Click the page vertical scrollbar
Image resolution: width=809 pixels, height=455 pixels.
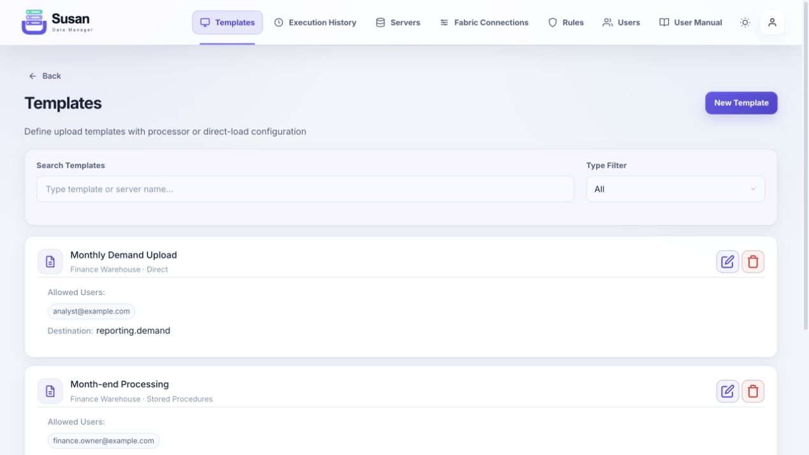click(805, 166)
